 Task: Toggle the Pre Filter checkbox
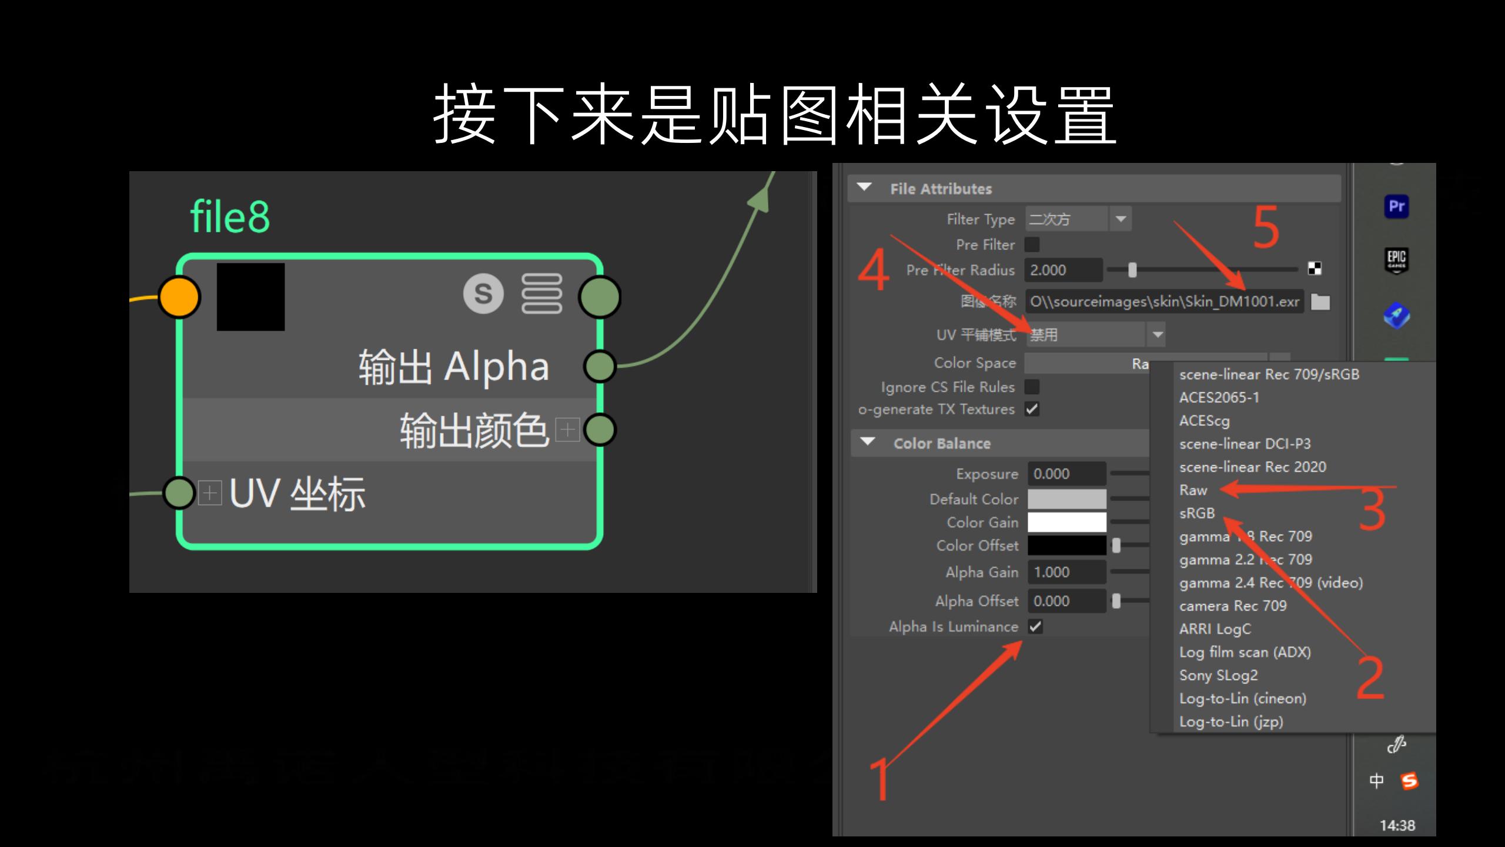coord(1032,244)
